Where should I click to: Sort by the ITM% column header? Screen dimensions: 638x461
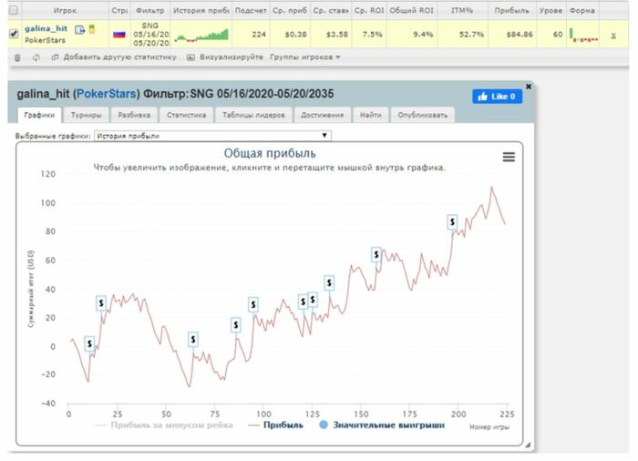pos(462,11)
